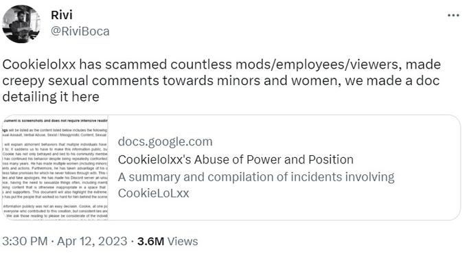Click the phrase 'detailing it here'
This screenshot has width=467, height=256.
point(51,97)
